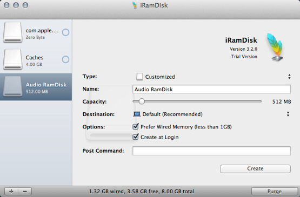
Task: Click the Caches disk drive icon
Action: 12,59
